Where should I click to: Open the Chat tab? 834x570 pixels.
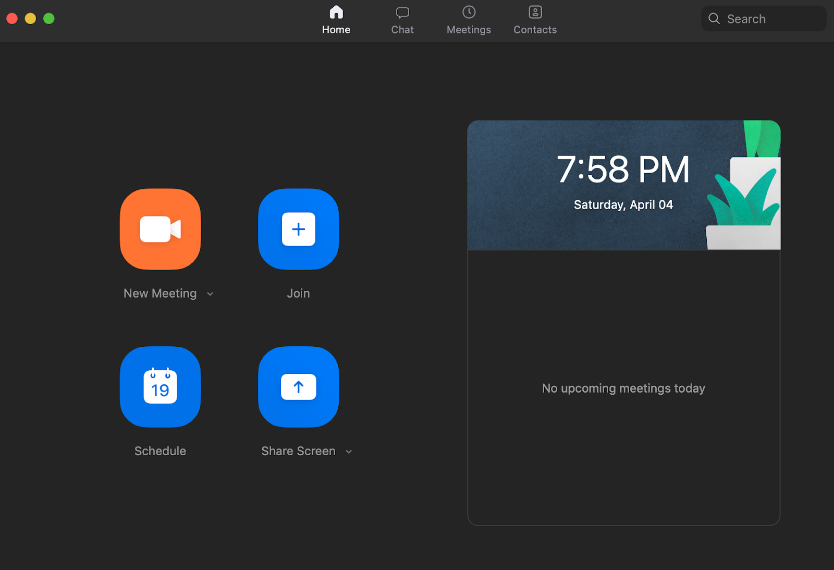tap(402, 21)
